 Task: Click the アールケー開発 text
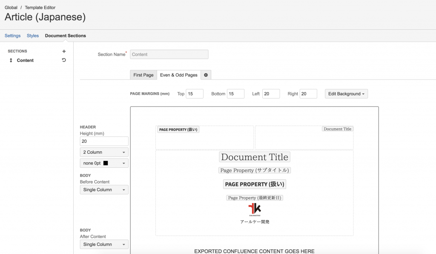pyautogui.click(x=255, y=222)
